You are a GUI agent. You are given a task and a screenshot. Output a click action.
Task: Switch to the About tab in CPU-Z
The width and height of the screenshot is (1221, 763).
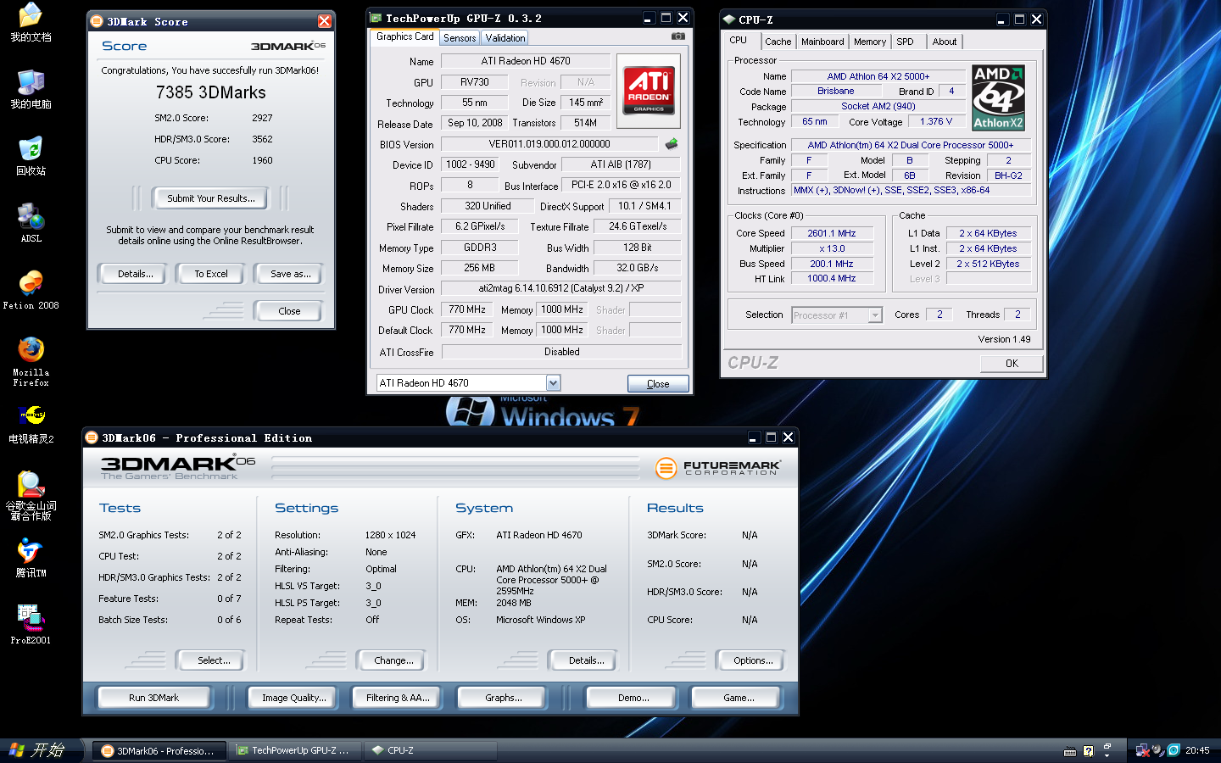point(945,42)
